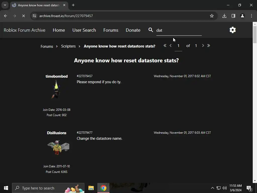Screen dimensions: 257x193
Task: Click the Chrome taskbar icon
Action: point(103,188)
